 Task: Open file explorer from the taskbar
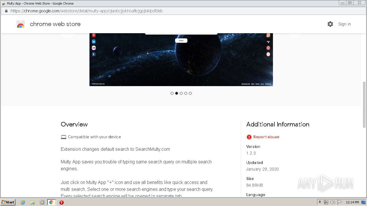point(32,202)
